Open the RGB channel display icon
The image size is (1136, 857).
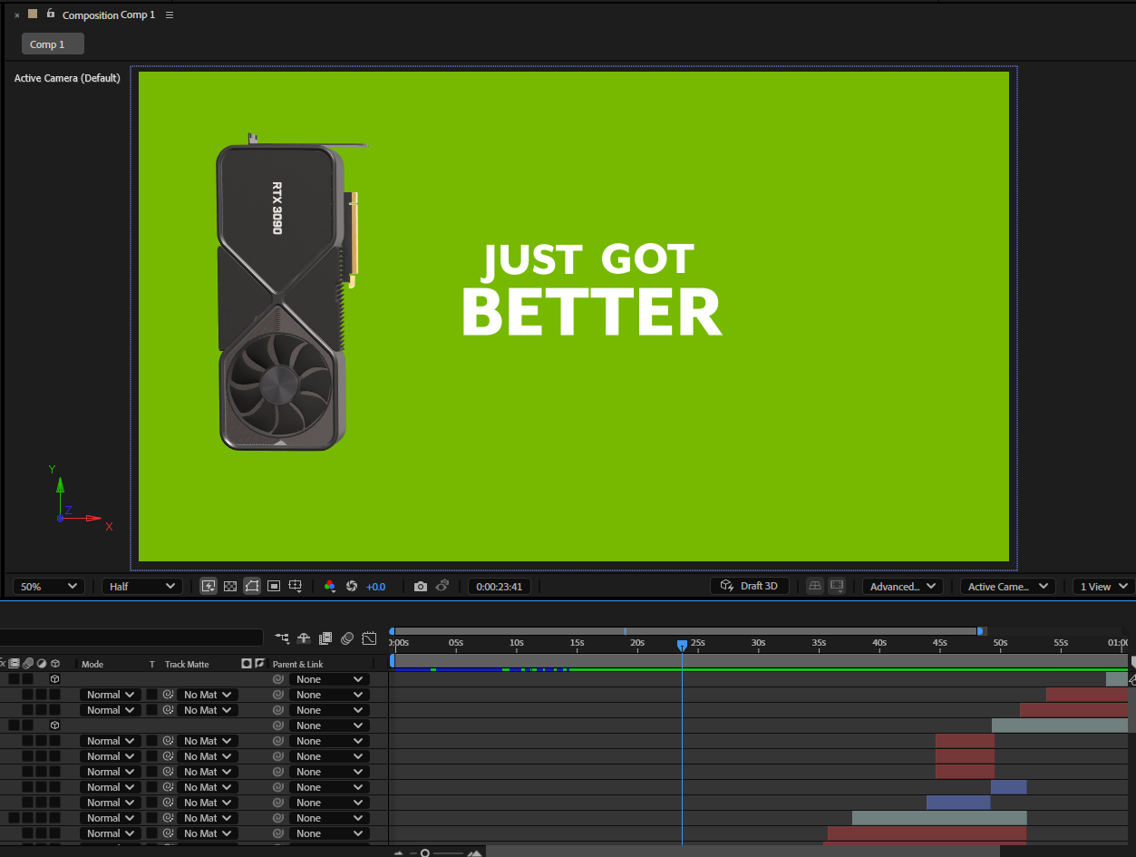coord(330,587)
